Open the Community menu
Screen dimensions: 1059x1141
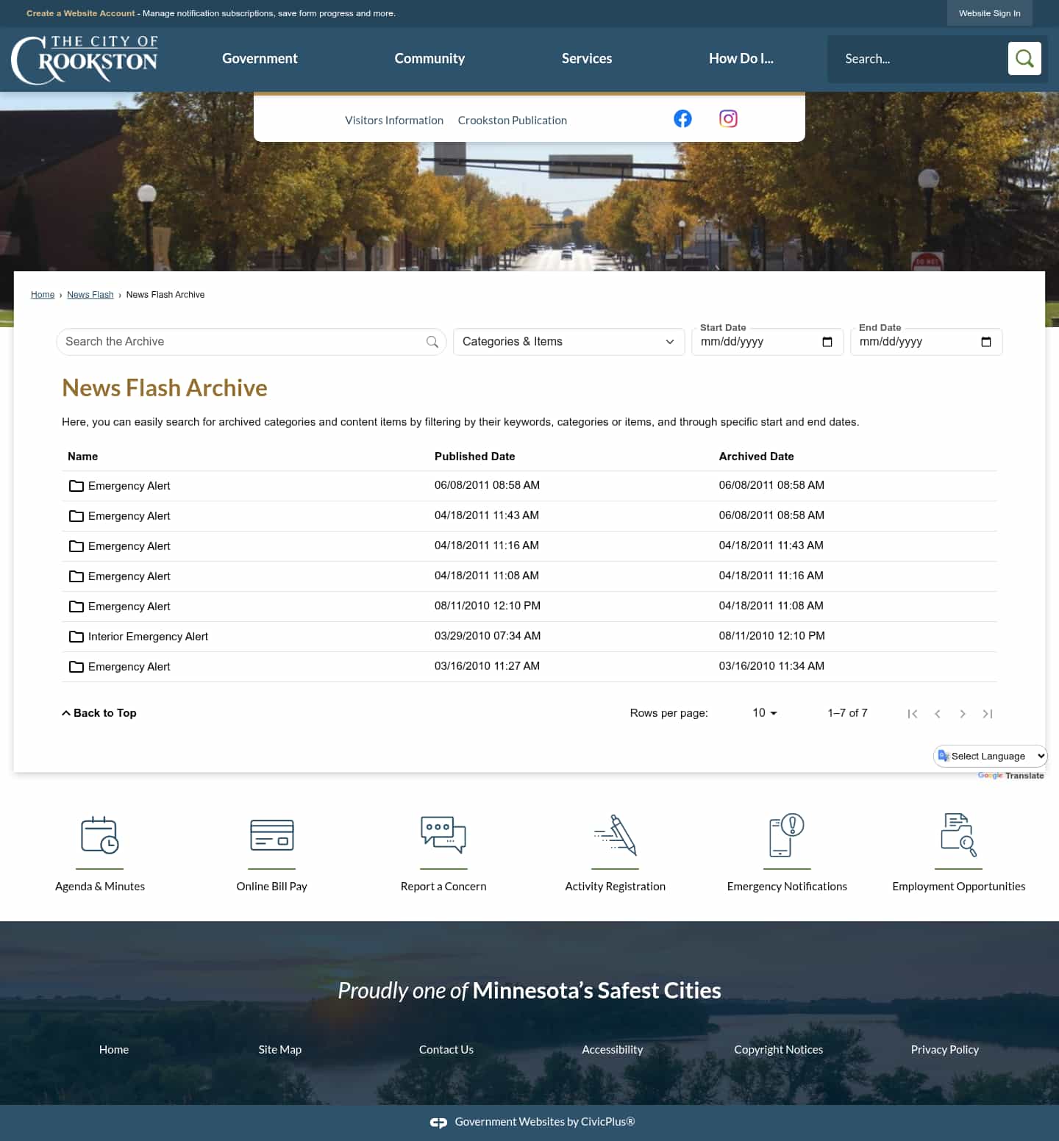pyautogui.click(x=429, y=59)
